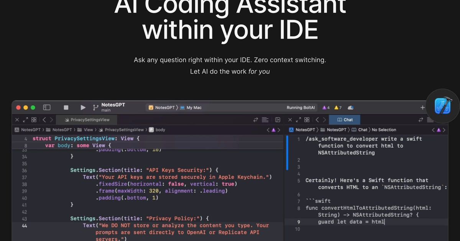Open related items grid in left editor

[34, 120]
